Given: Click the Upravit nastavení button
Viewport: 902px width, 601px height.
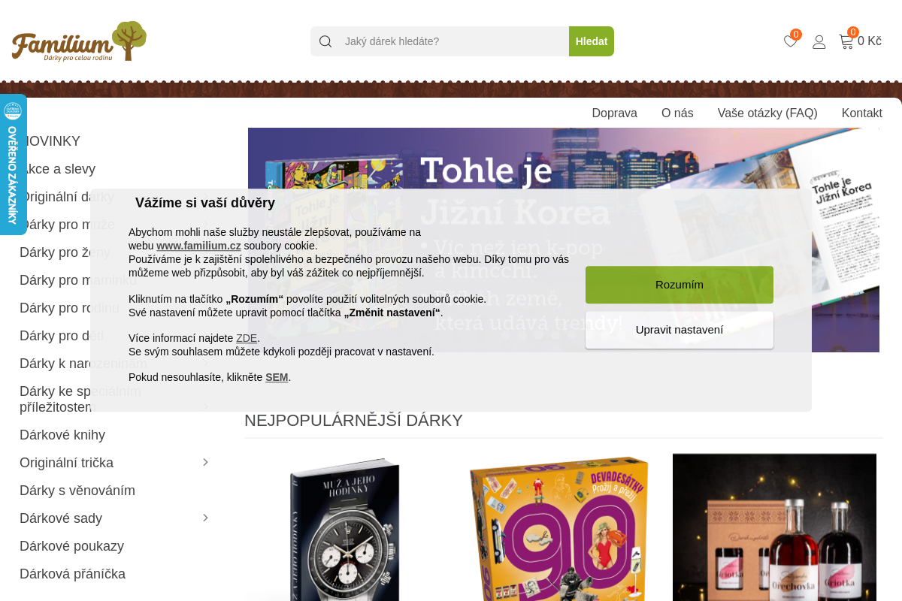Looking at the screenshot, I should coord(680,330).
